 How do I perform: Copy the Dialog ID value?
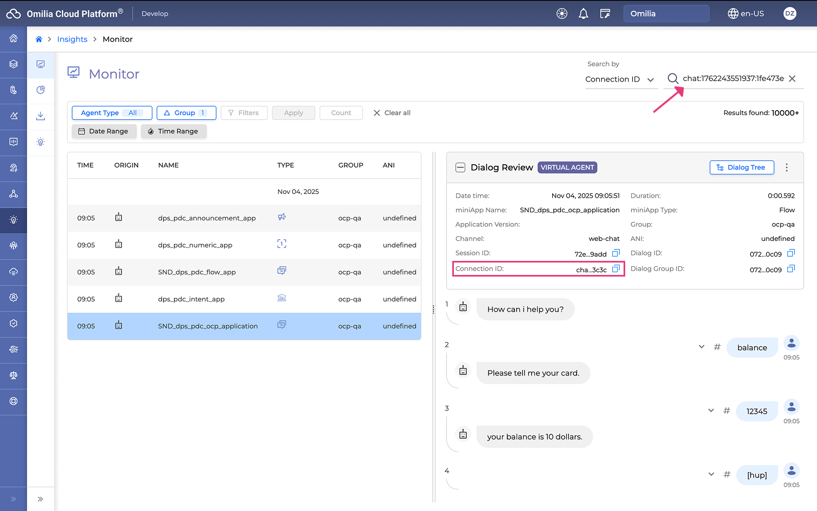click(x=791, y=253)
